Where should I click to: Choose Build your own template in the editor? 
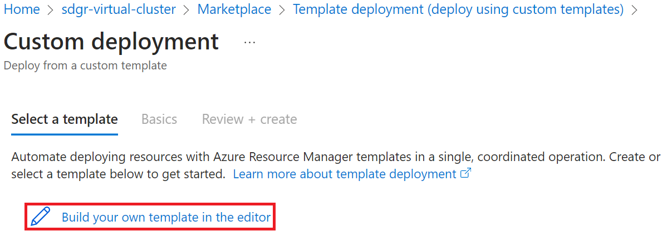(x=166, y=217)
